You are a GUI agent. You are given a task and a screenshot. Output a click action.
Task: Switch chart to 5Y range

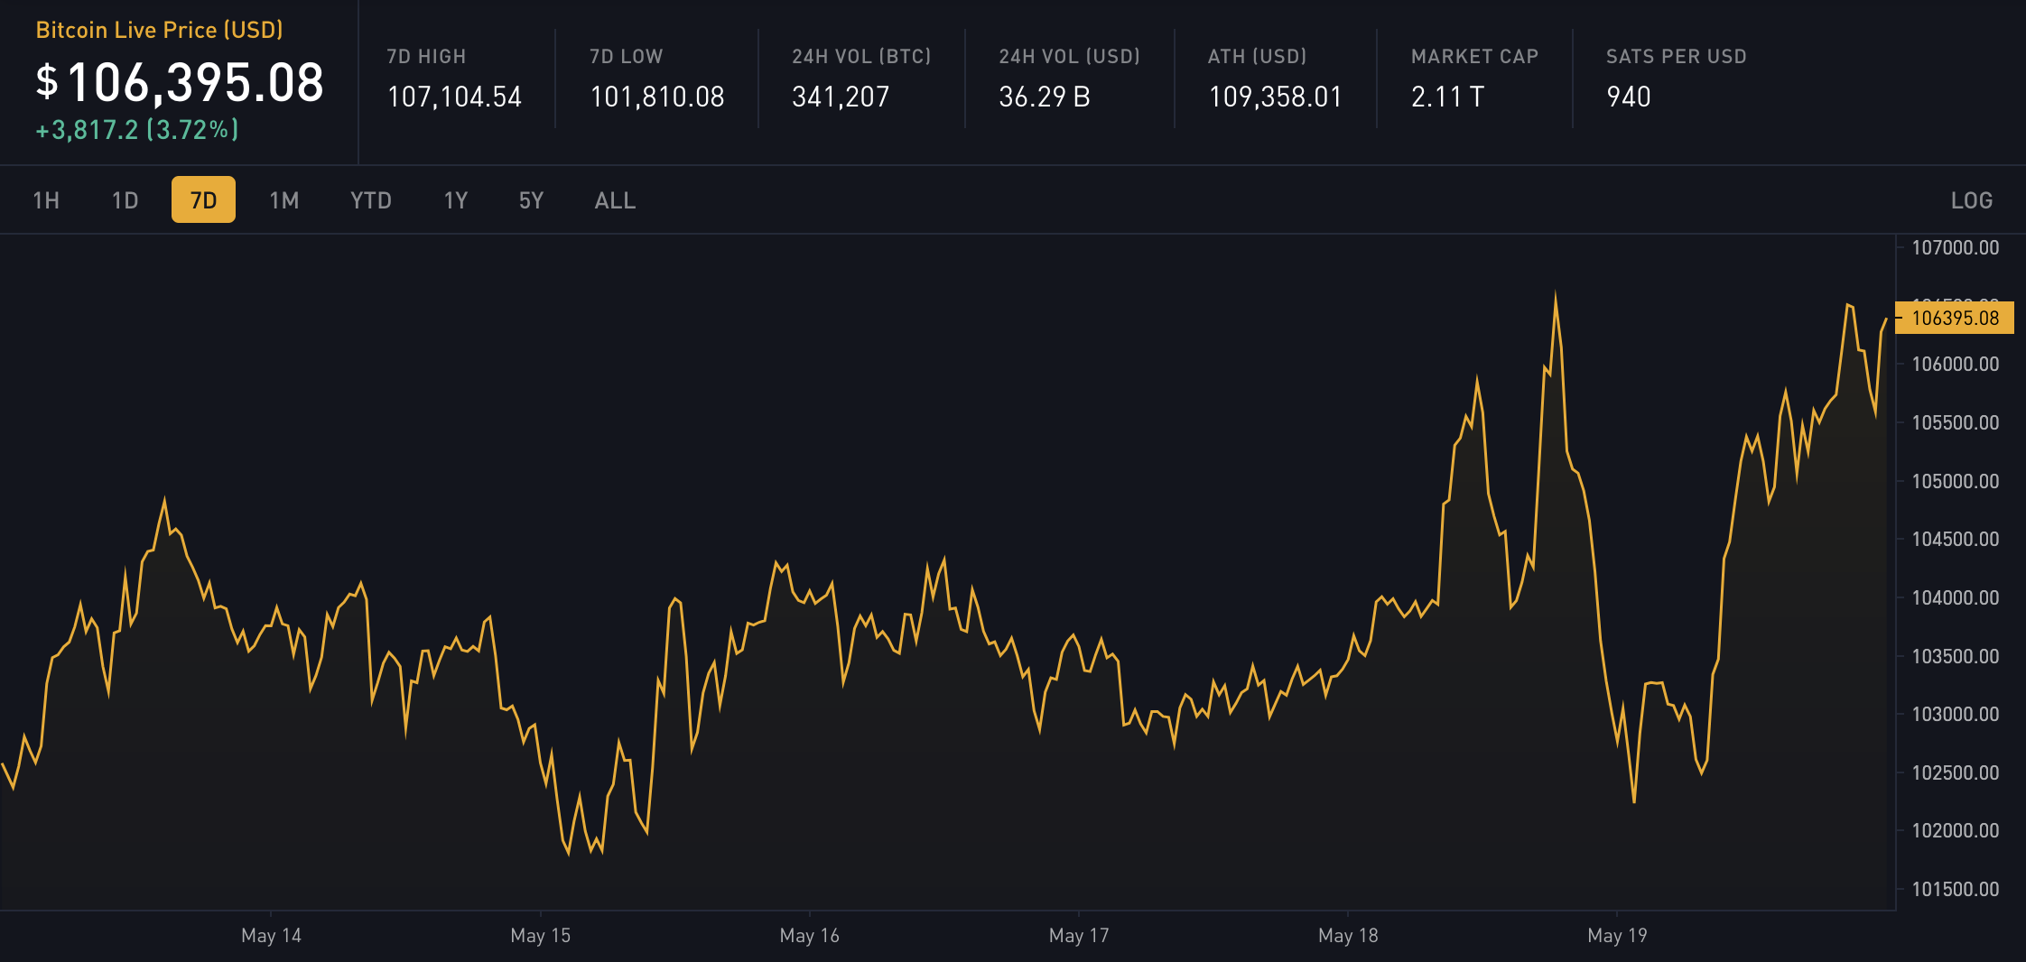(531, 200)
